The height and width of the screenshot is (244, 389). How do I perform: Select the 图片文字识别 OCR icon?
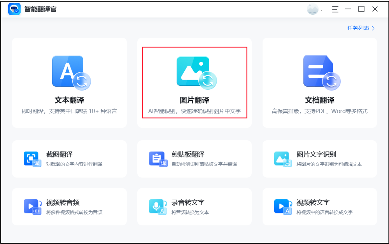tap(282, 159)
